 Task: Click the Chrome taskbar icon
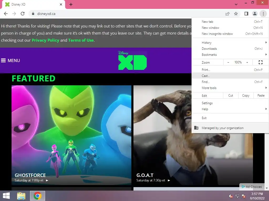point(38,196)
